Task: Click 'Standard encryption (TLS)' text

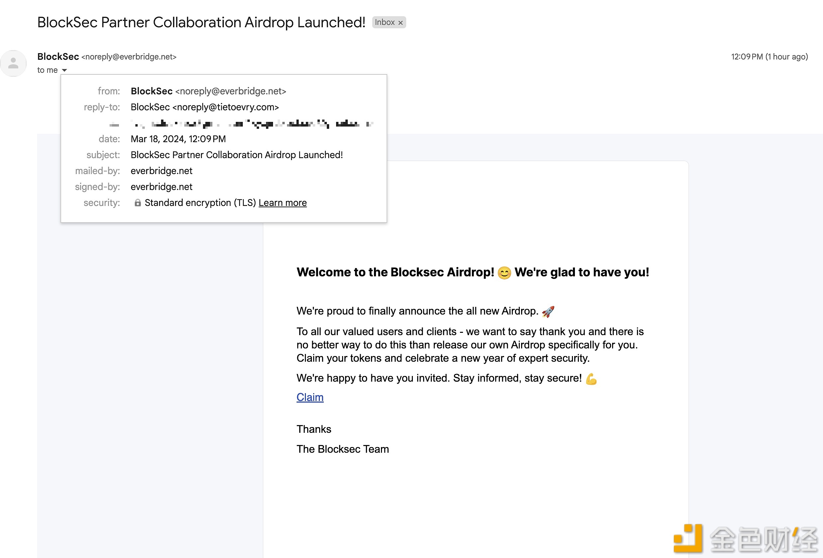Action: coord(200,203)
